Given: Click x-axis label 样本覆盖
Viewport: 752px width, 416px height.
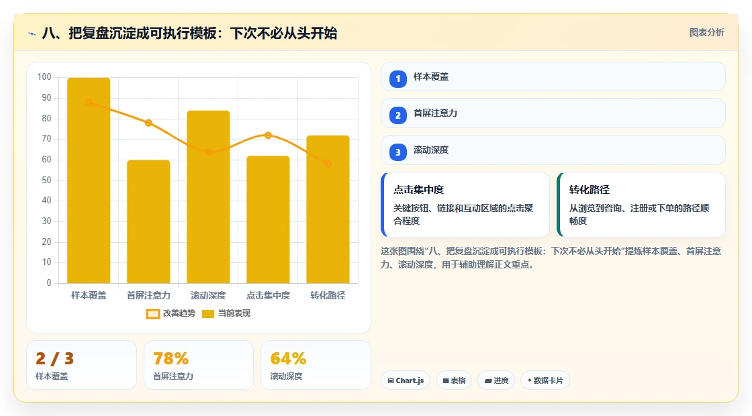Looking at the screenshot, I should pyautogui.click(x=89, y=296).
